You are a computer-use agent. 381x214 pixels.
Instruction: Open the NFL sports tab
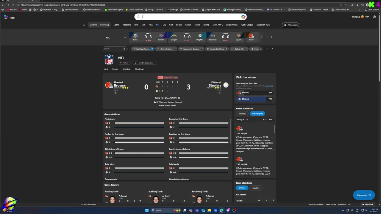pos(158,25)
